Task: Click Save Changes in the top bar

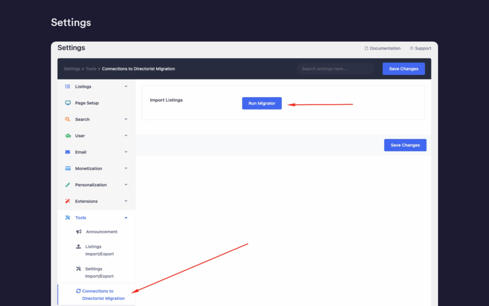Action: pyautogui.click(x=404, y=69)
